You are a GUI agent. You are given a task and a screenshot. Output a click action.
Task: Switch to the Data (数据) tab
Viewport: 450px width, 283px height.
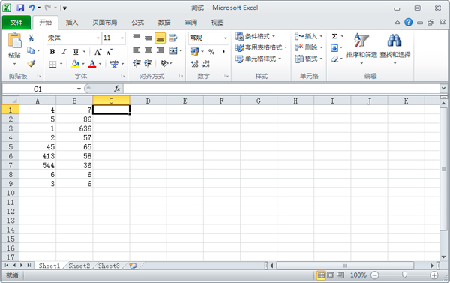point(164,22)
